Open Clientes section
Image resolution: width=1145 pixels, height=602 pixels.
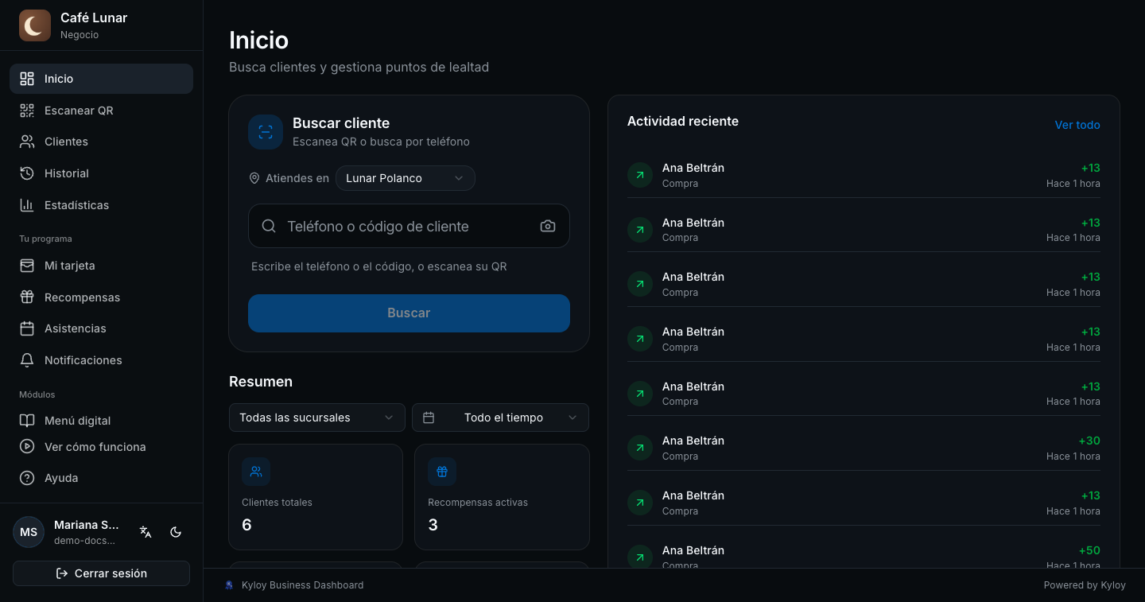pos(101,142)
